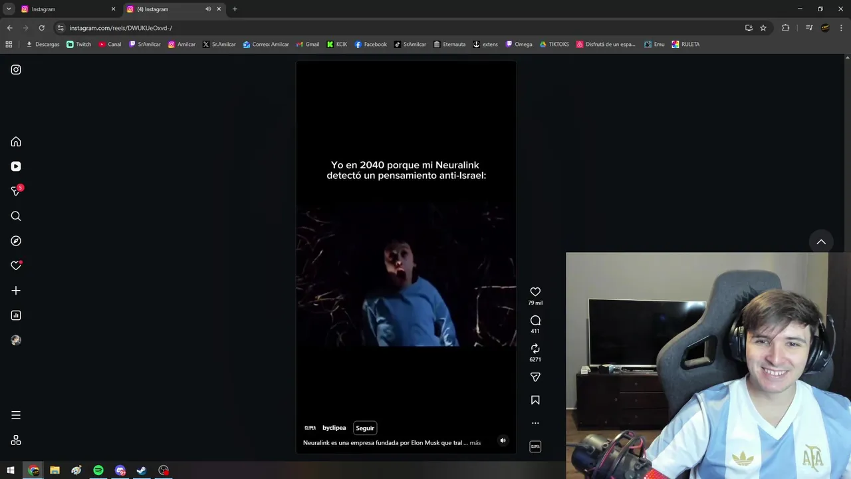Open the KCIK bookmark

(337, 45)
